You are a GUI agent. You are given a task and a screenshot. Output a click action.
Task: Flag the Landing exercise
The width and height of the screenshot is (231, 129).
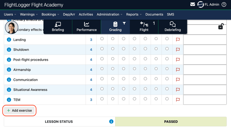[x=178, y=40]
